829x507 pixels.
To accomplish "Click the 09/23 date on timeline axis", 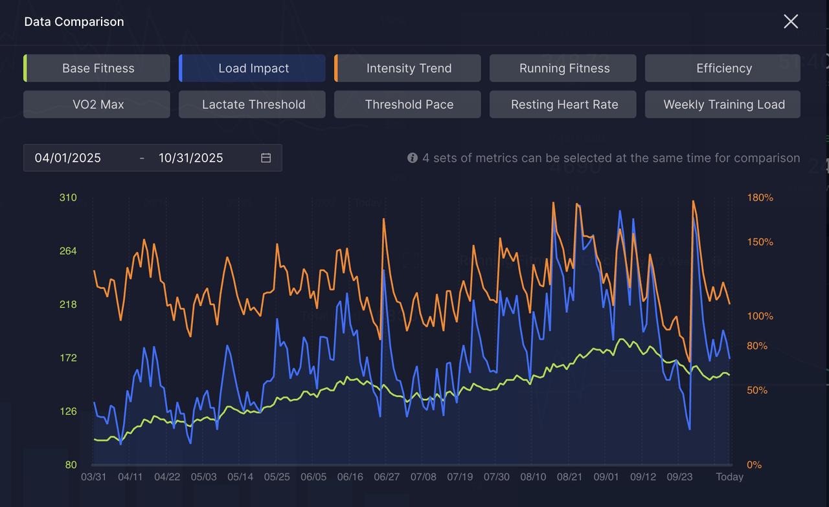I will pyautogui.click(x=679, y=477).
